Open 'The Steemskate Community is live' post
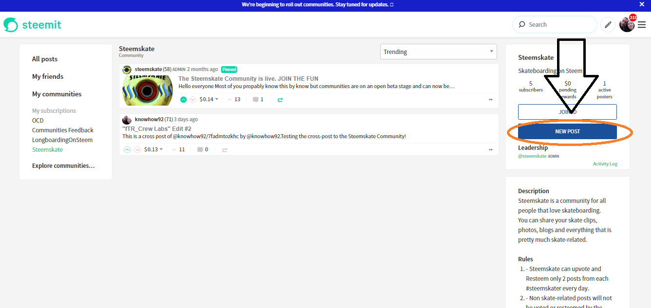The width and height of the screenshot is (651, 308). pos(248,78)
